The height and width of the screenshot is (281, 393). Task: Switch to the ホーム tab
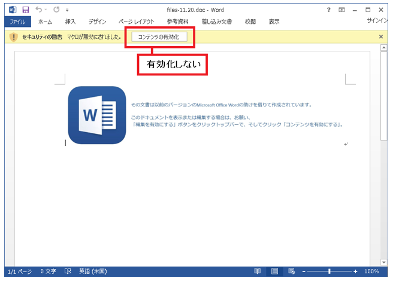point(45,22)
